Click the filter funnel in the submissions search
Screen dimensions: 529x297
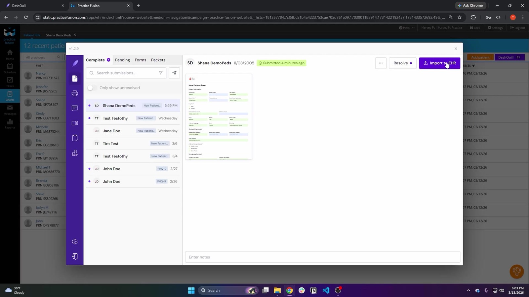(x=161, y=73)
